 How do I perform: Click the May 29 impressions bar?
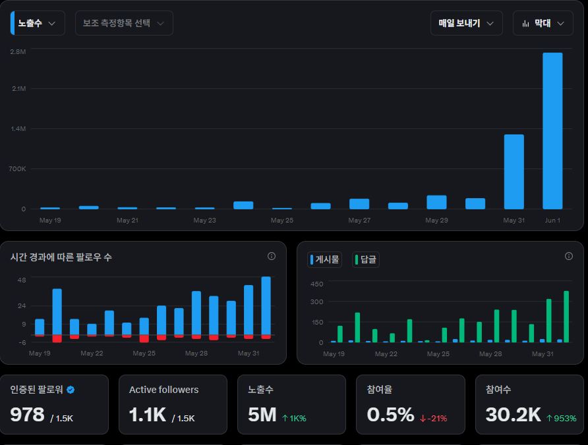(x=436, y=202)
